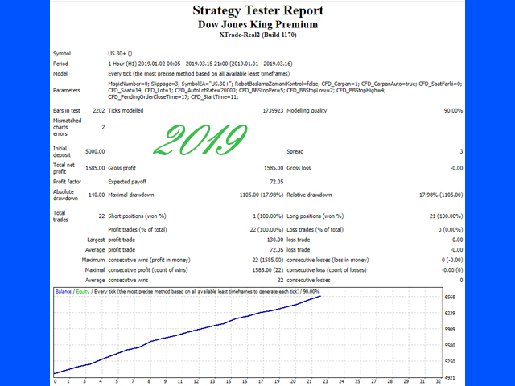
Task: Click Loss trades value 0 (0.00%)
Action: click(451, 229)
